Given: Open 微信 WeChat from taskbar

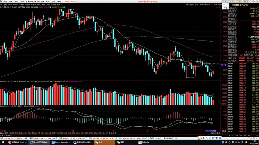Looking at the screenshot, I should [104, 142].
